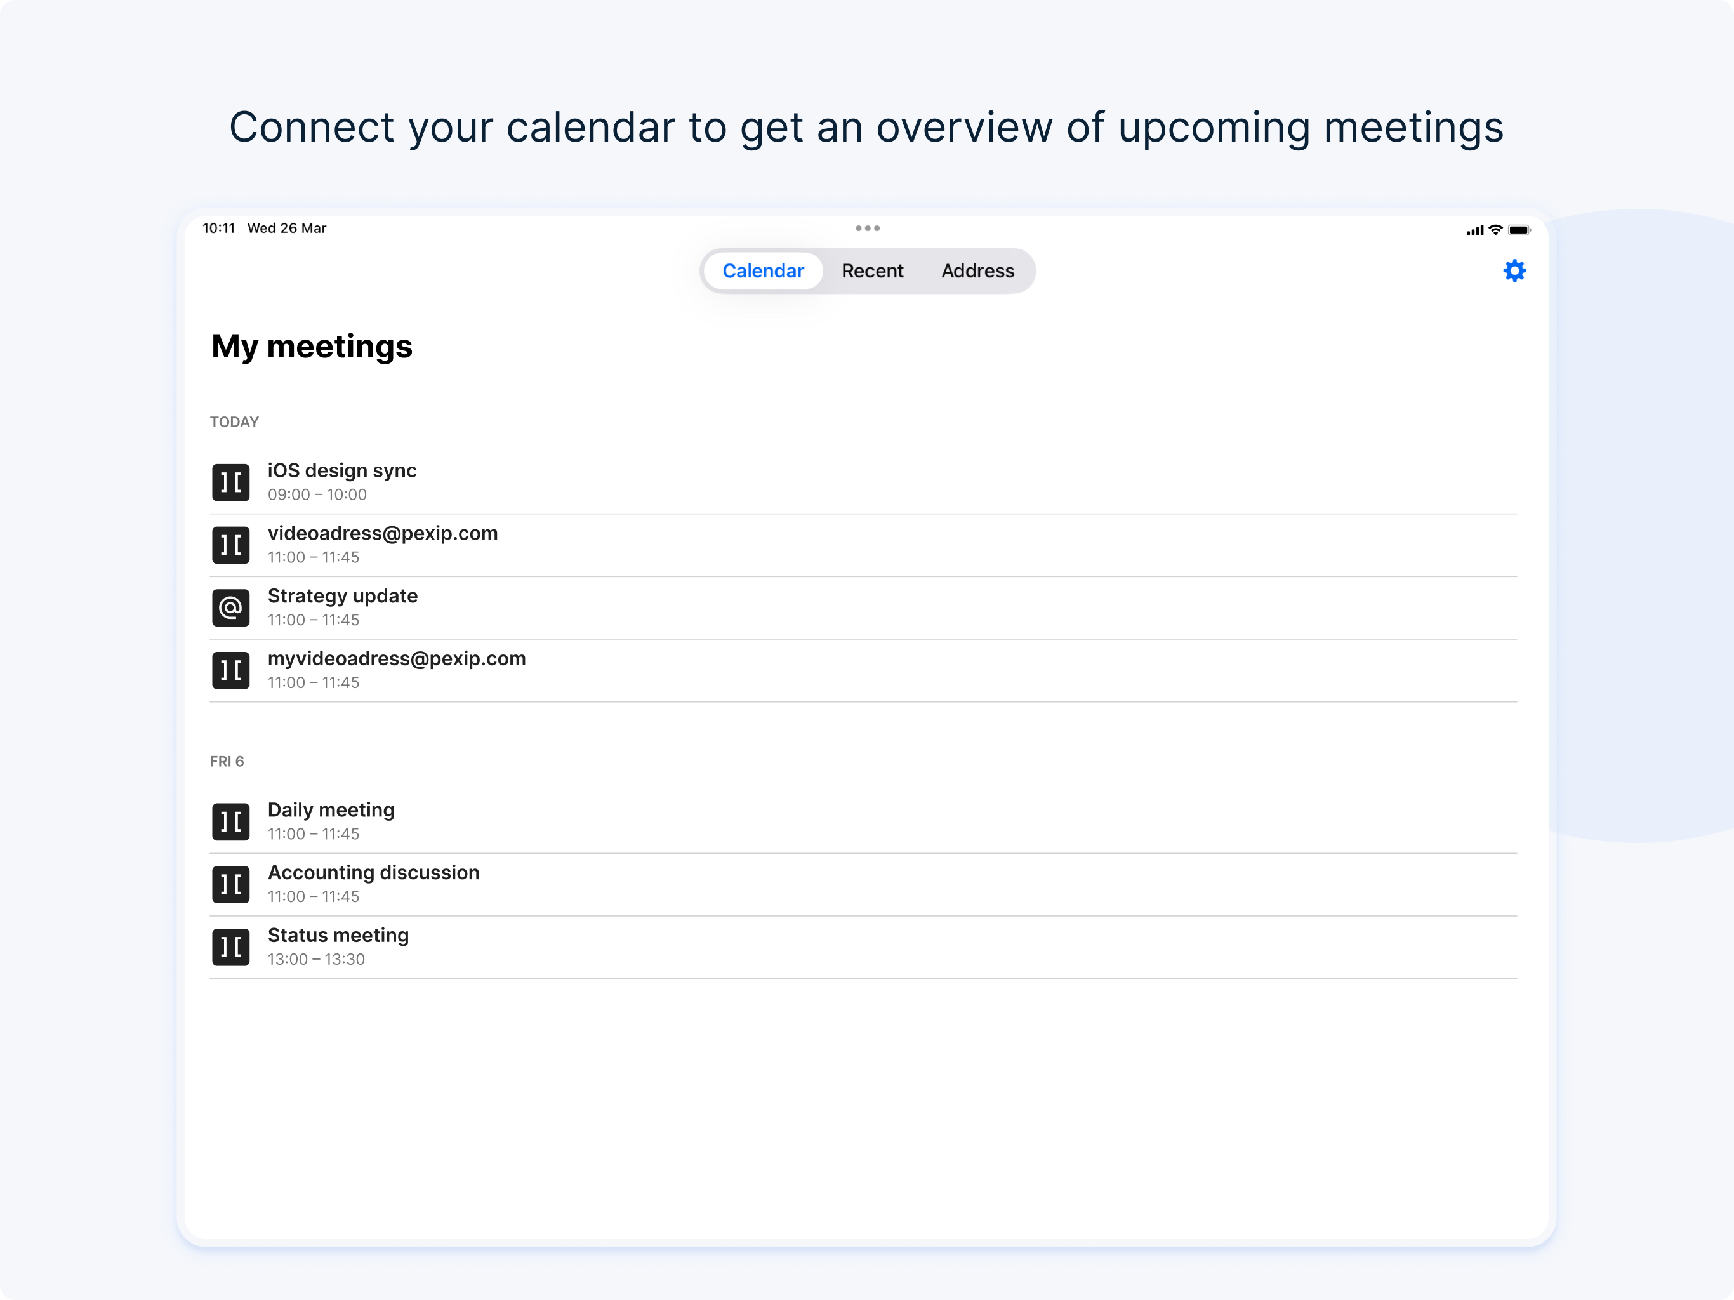Open the Strategy update meeting
Viewport: 1734px width, 1300px height.
click(x=863, y=607)
